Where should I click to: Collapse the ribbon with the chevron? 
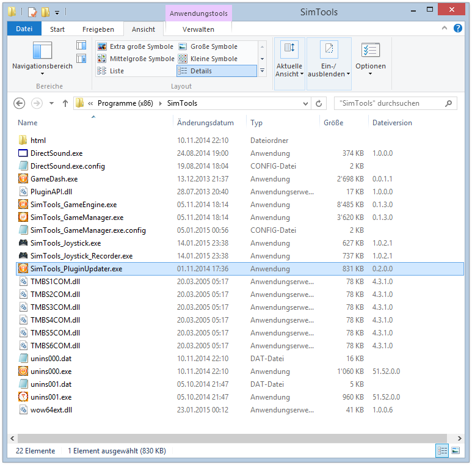pyautogui.click(x=445, y=28)
